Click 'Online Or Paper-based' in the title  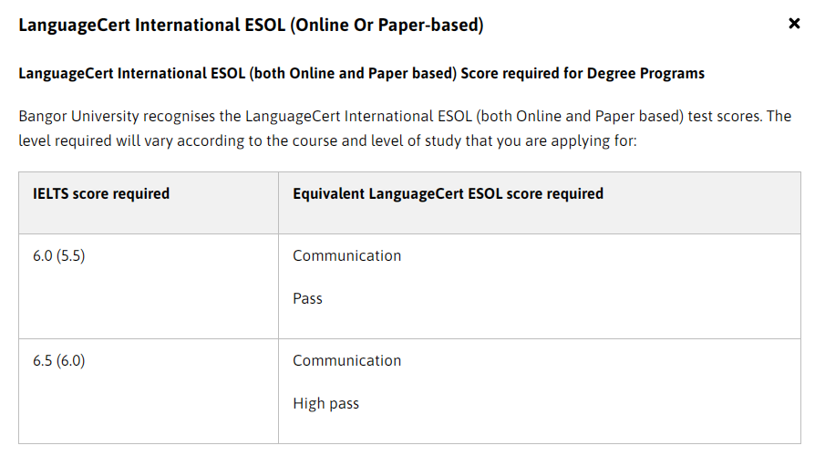click(387, 25)
